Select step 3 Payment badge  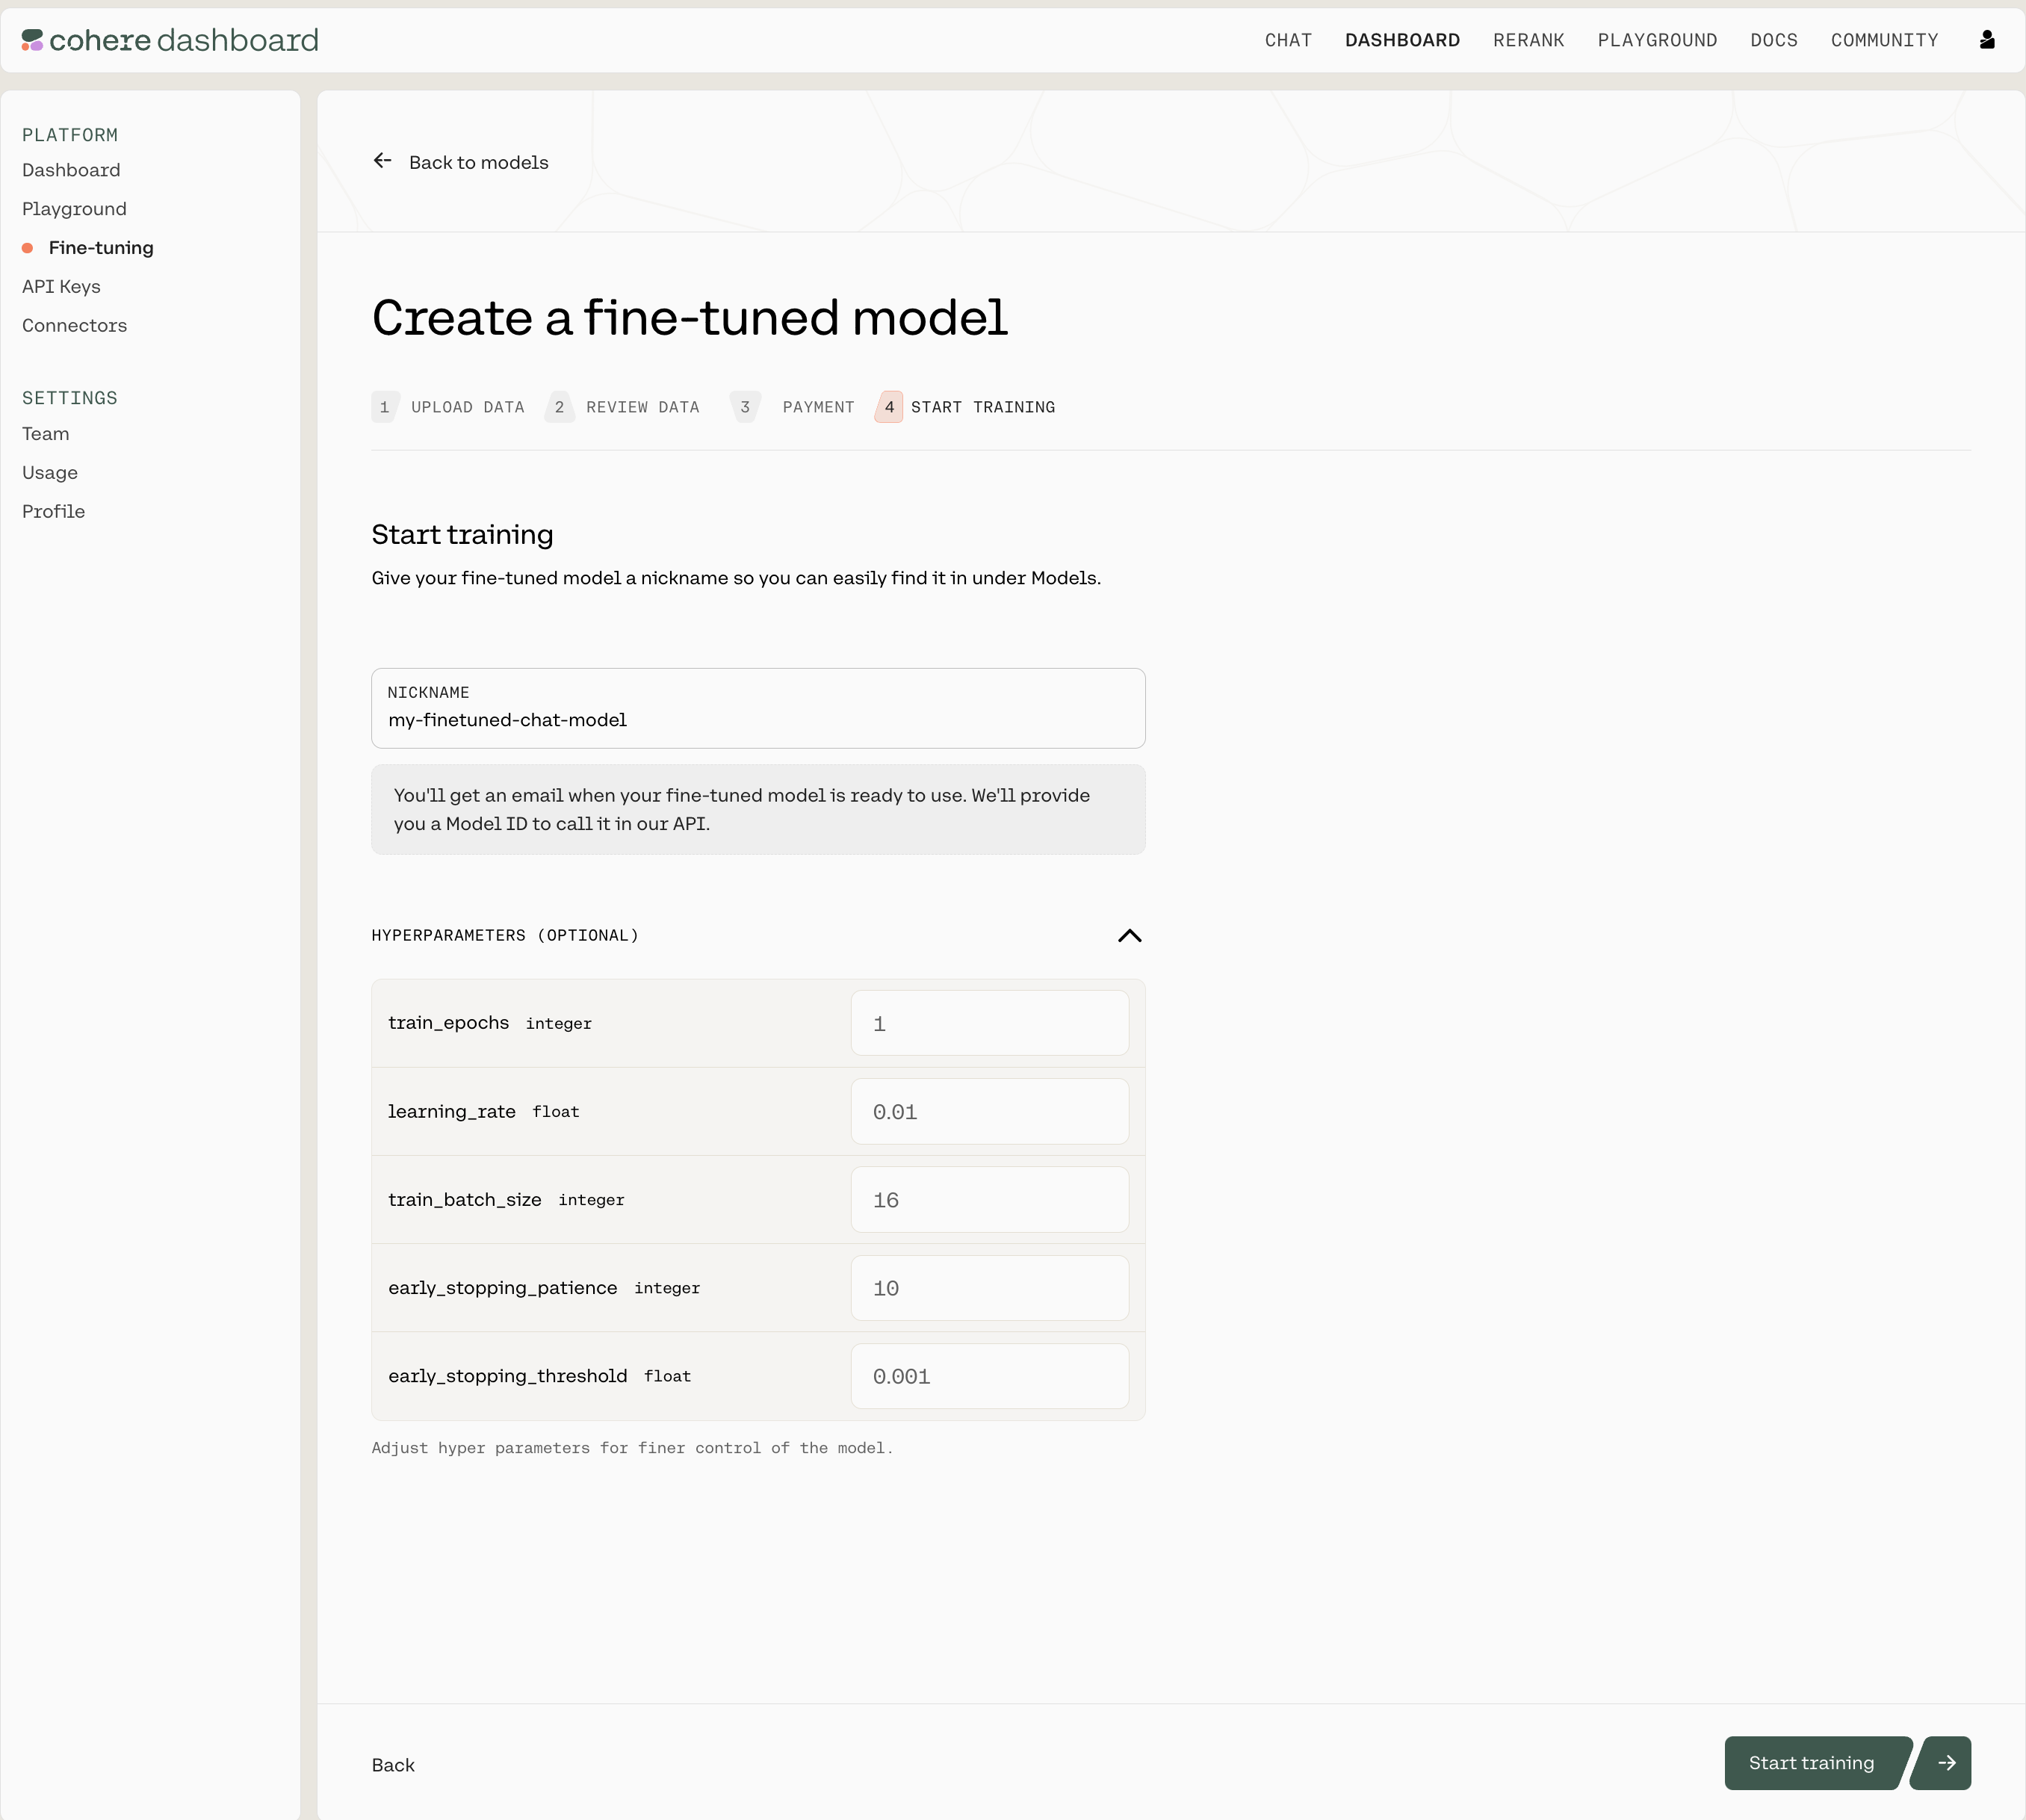coord(745,407)
